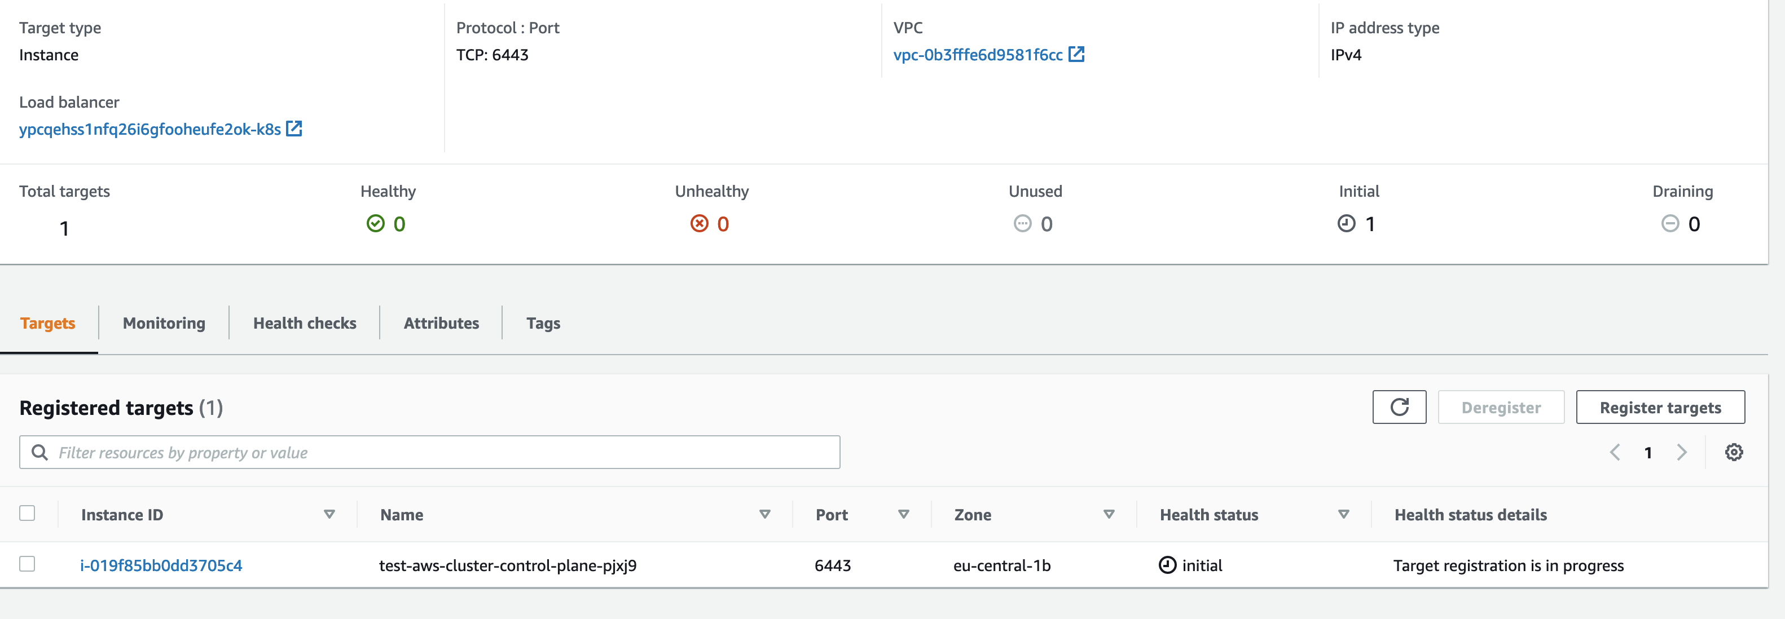The width and height of the screenshot is (1785, 619).
Task: Open table preferences gear icon
Action: point(1733,452)
